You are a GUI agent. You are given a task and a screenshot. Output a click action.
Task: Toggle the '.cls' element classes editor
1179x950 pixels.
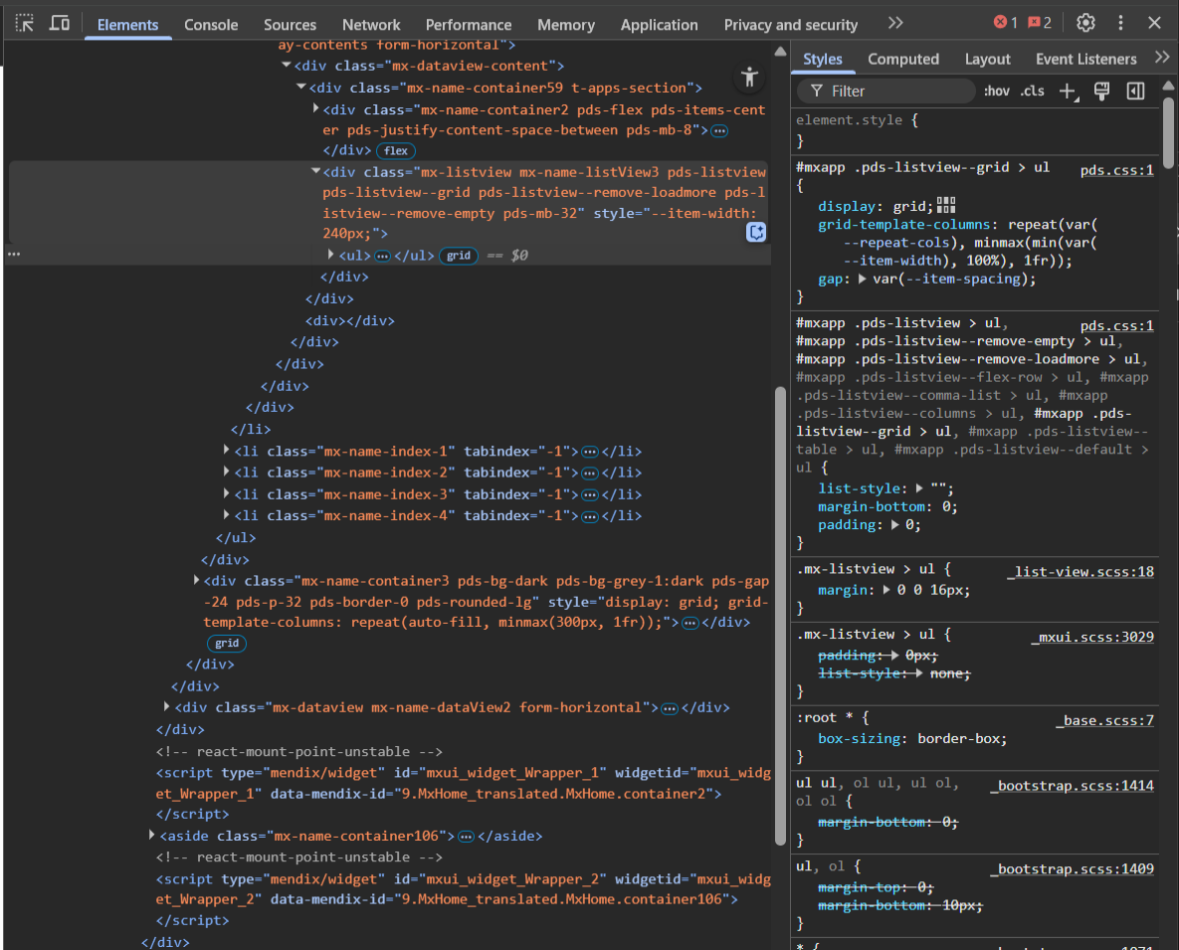[x=1031, y=91]
